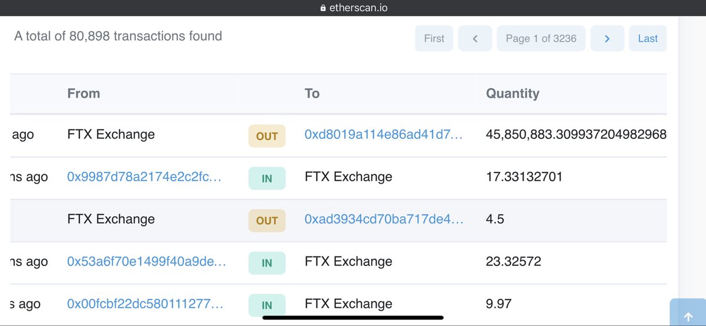
Task: Tap the etherscan.io address bar
Action: [353, 8]
